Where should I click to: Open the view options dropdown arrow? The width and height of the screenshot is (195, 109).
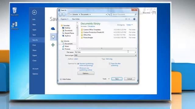pyautogui.click(x=129, y=19)
